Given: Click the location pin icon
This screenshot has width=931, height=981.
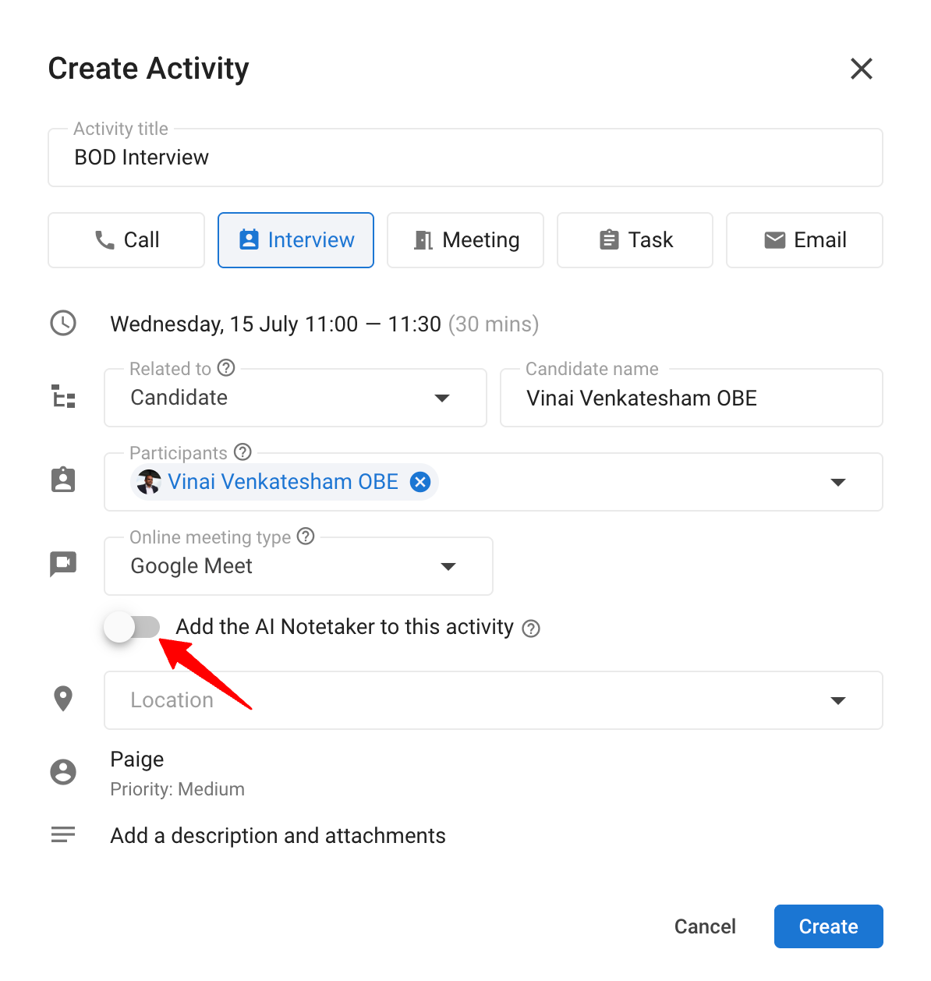Looking at the screenshot, I should (x=63, y=699).
